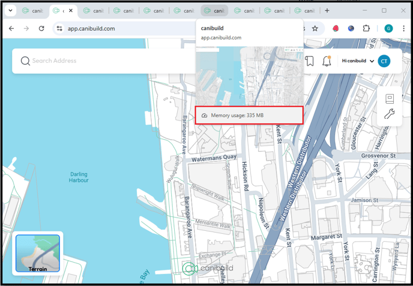Screen dimensions: 413x286
Task: Open notifications bell icon
Action: (x=327, y=61)
